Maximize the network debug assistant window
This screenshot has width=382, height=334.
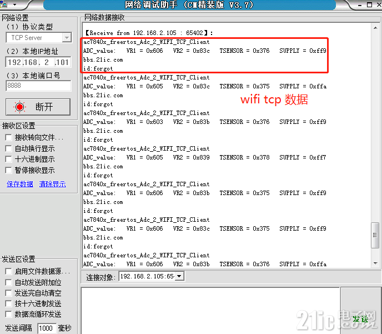(369, 4)
